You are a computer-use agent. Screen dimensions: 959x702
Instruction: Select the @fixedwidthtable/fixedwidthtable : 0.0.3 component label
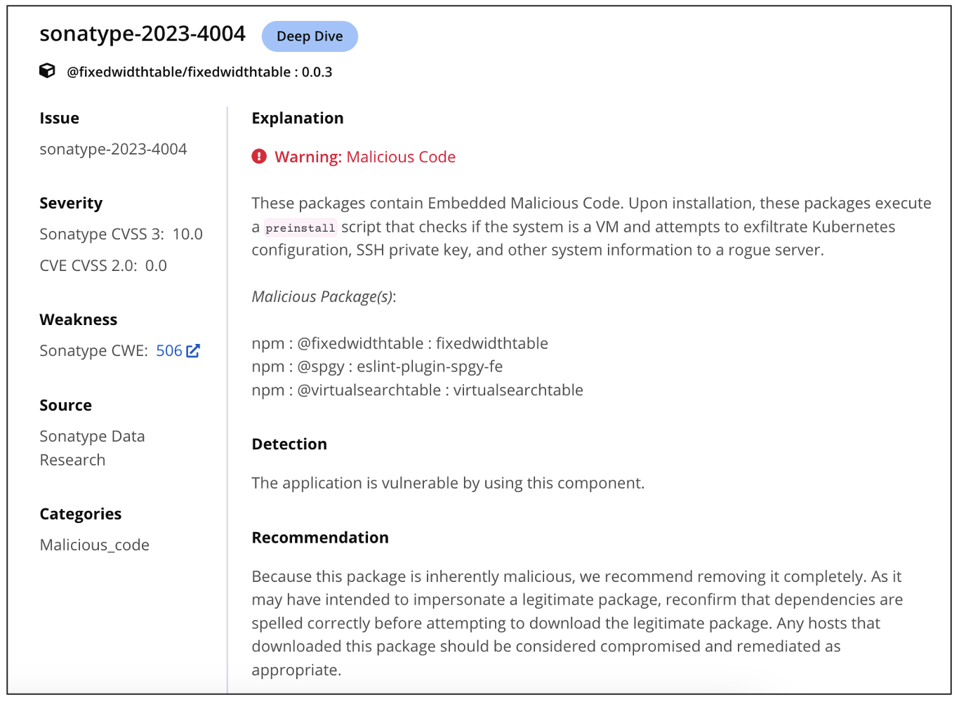coord(199,72)
